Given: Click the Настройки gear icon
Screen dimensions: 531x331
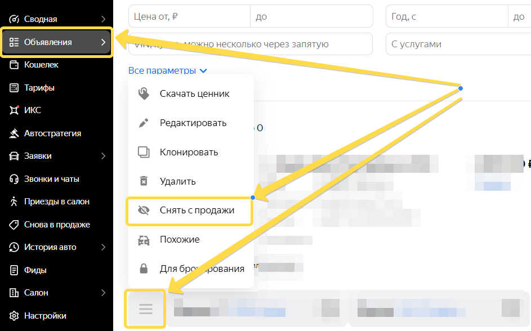Looking at the screenshot, I should (15, 316).
